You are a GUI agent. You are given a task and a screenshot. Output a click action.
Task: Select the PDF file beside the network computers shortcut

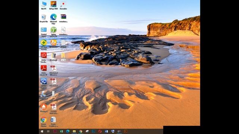[x=53, y=82]
